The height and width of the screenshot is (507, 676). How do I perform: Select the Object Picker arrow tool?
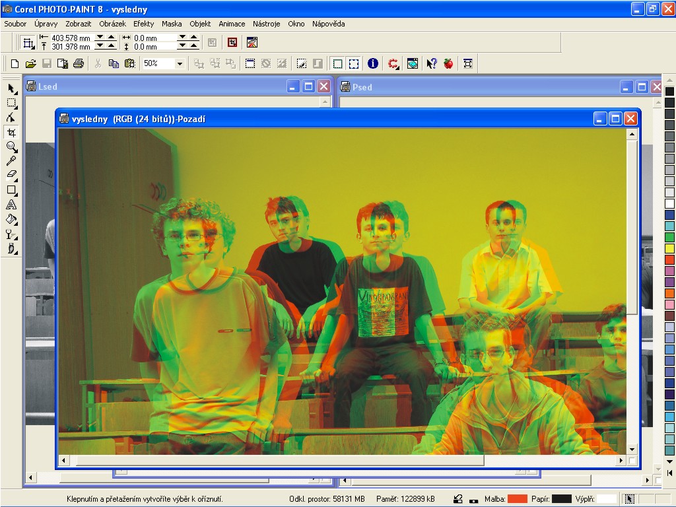tap(12, 88)
